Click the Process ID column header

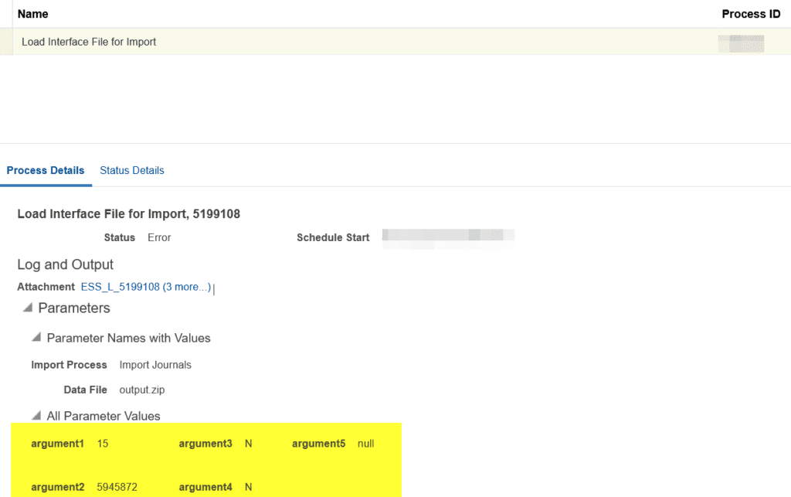tap(751, 14)
